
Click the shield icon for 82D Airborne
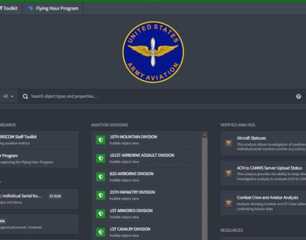[x=101, y=177]
